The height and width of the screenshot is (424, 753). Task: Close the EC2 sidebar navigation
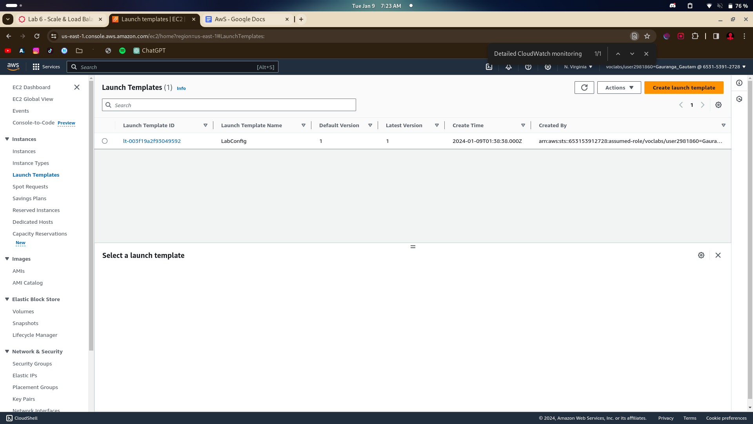(77, 87)
